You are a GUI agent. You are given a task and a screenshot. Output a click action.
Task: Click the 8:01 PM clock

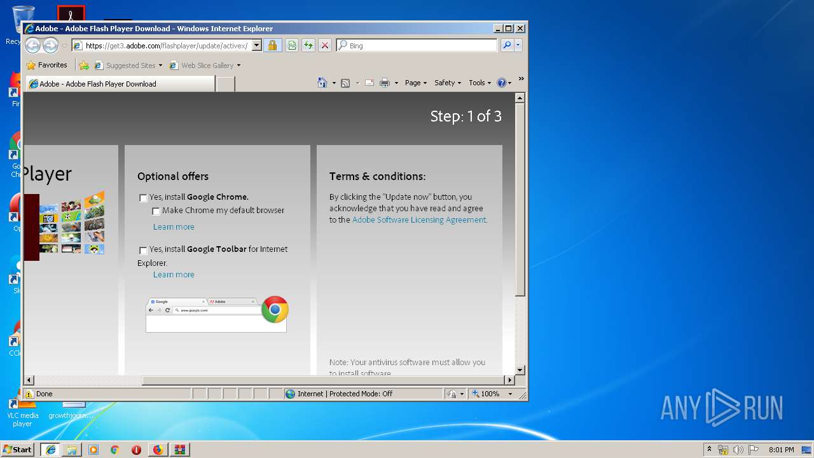point(781,450)
